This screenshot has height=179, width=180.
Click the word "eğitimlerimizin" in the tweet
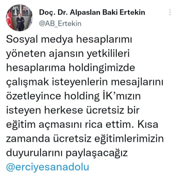[129, 139]
